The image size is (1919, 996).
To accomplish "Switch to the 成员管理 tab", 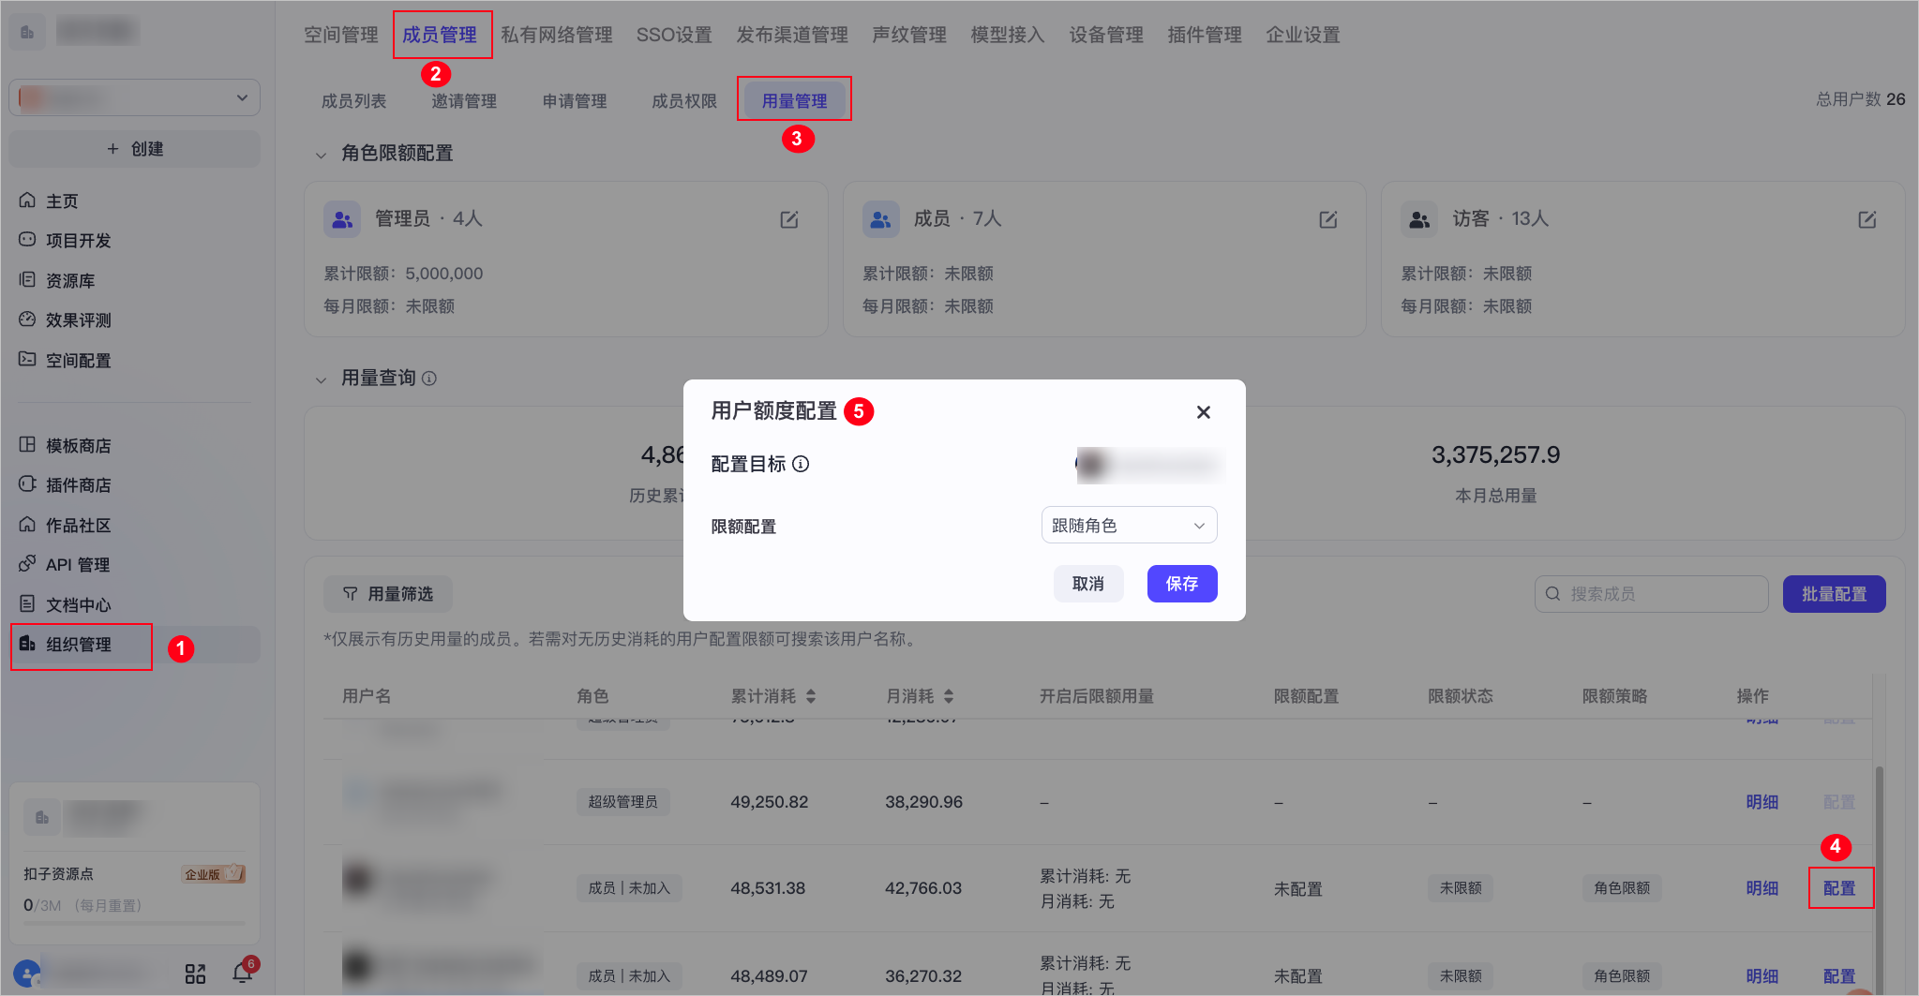I will pos(440,35).
